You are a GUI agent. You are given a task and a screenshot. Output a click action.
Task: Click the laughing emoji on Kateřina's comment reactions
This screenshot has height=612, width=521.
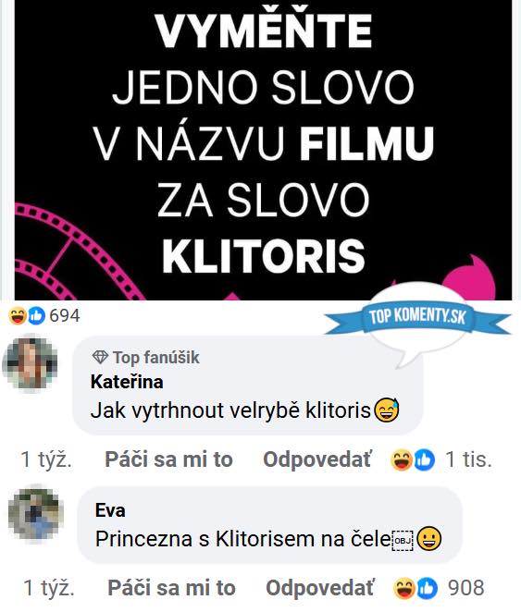click(401, 459)
